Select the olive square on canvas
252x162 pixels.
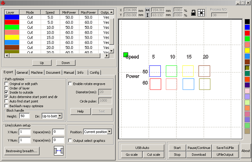(204, 84)
